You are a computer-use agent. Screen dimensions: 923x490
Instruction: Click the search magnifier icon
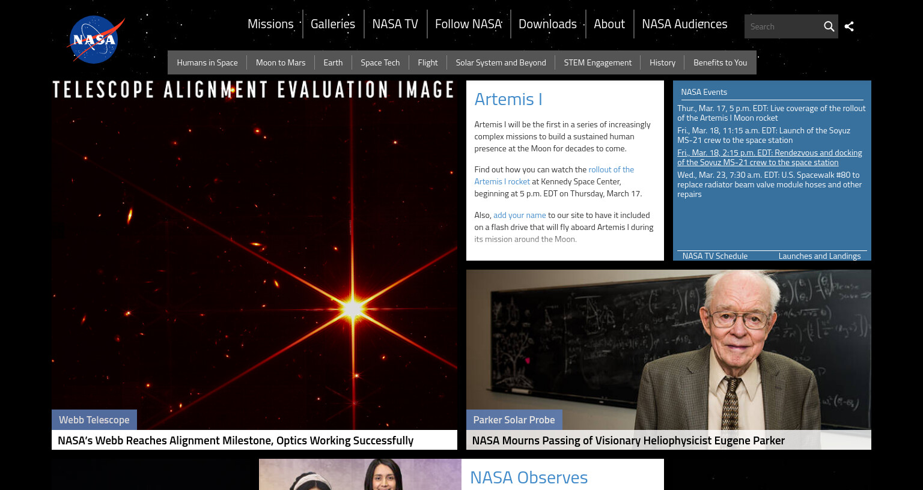point(829,26)
